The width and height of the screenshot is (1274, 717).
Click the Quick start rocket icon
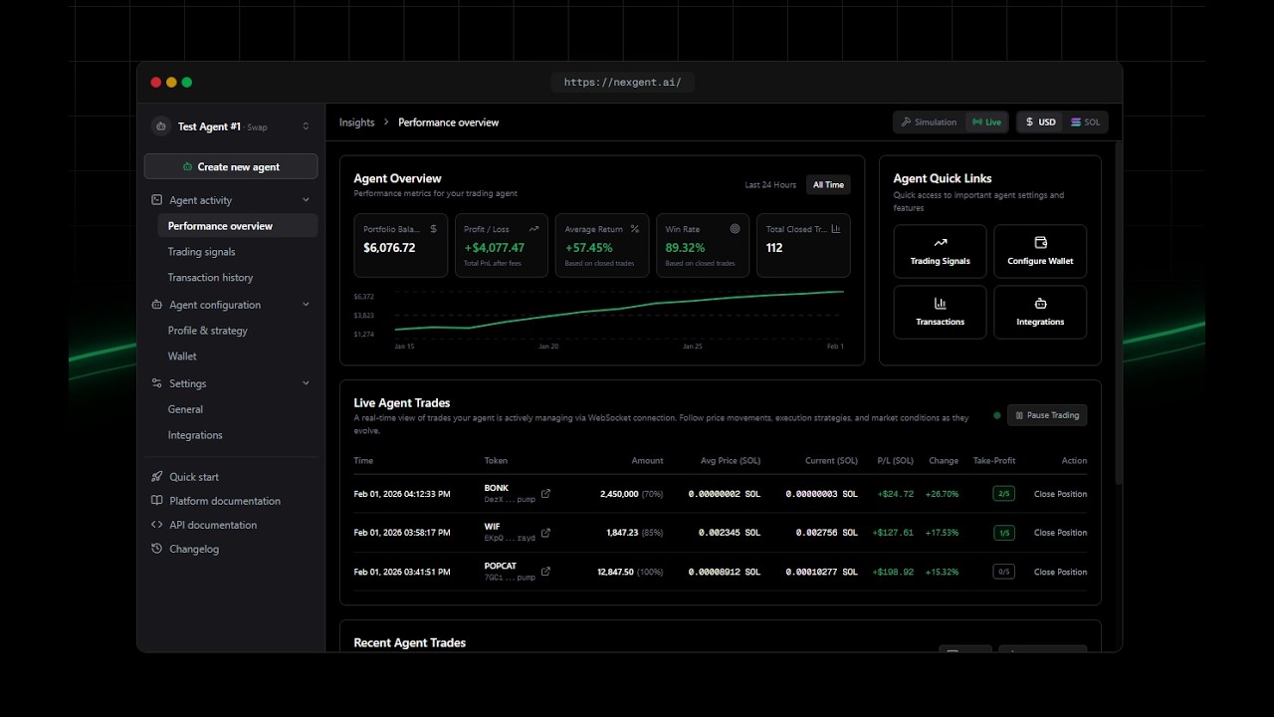(156, 477)
